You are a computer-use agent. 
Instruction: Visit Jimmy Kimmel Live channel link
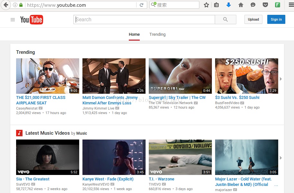[x=98, y=108]
